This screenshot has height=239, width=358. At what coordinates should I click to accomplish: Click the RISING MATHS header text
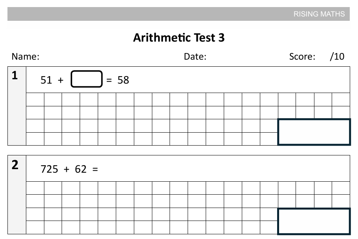319,14
